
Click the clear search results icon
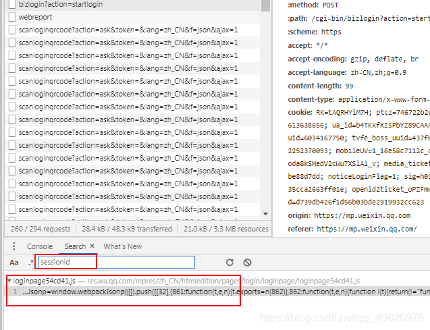[x=247, y=263]
